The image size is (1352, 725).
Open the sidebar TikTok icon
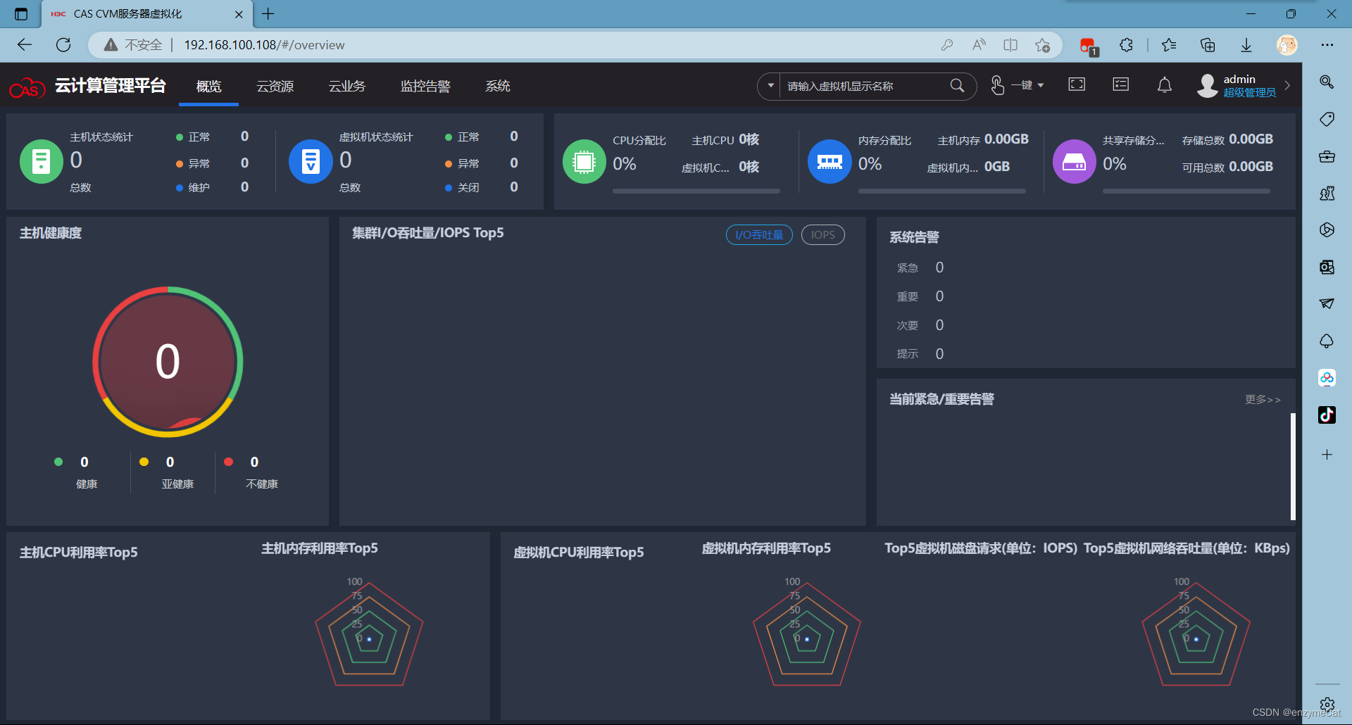click(1327, 415)
